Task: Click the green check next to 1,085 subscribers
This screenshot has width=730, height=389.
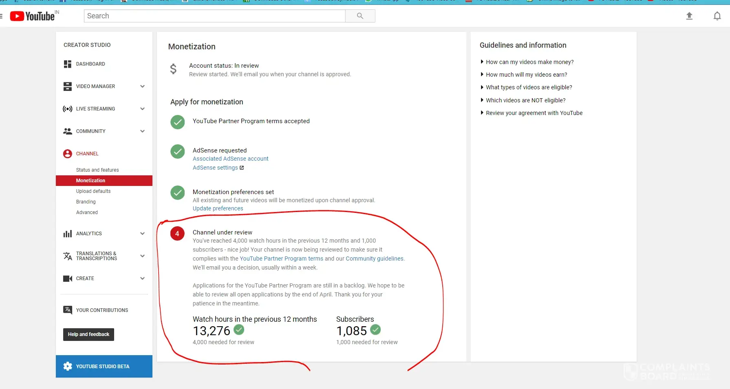Action: [x=375, y=329]
